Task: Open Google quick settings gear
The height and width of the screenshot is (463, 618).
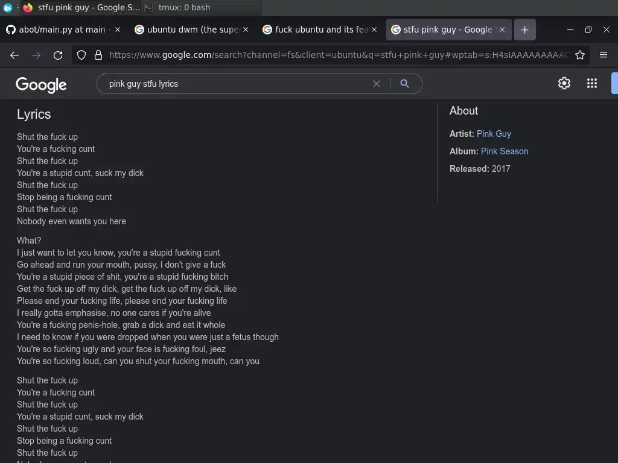Action: [x=564, y=83]
